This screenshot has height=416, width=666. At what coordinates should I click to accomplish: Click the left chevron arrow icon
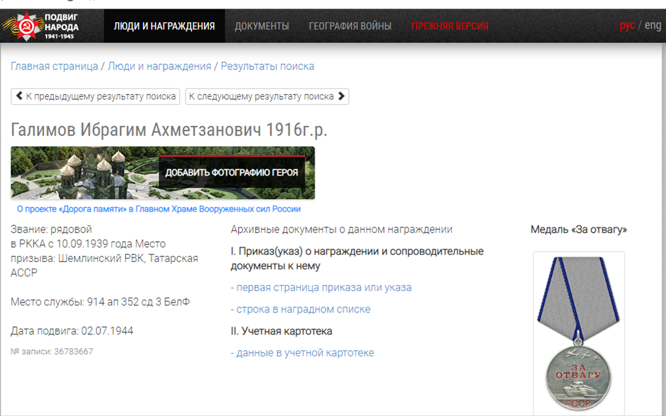point(19,96)
